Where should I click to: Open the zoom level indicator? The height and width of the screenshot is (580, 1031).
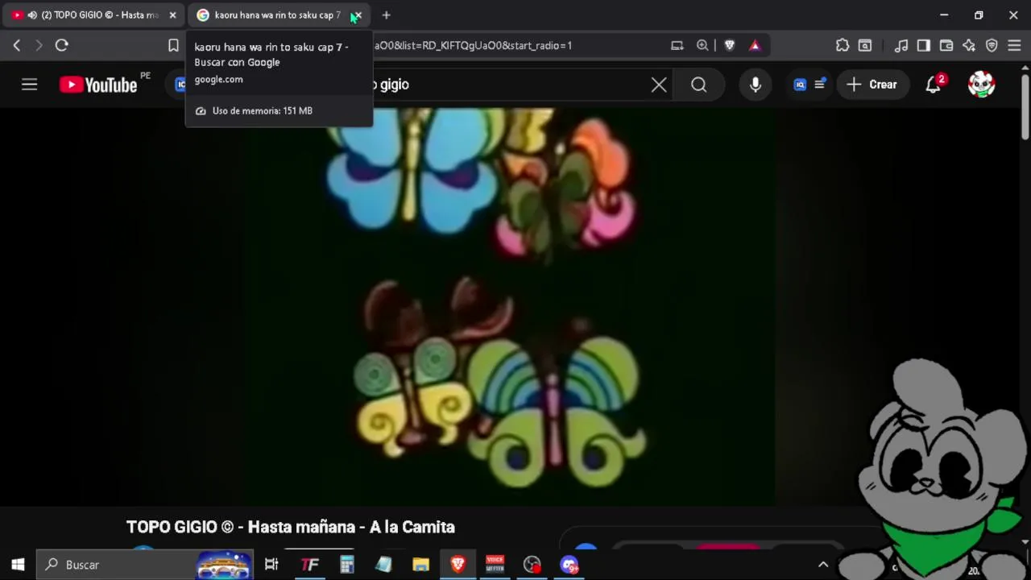point(702,45)
